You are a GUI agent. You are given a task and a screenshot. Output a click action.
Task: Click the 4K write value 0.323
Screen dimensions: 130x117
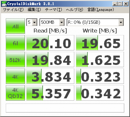100,76
